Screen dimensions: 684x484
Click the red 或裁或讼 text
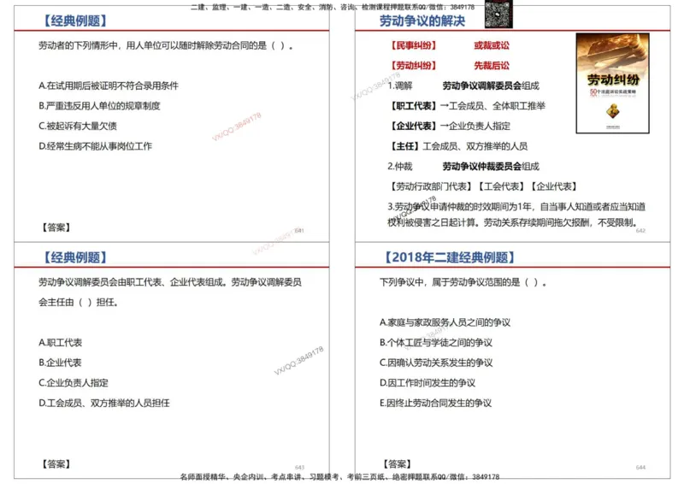pyautogui.click(x=492, y=45)
